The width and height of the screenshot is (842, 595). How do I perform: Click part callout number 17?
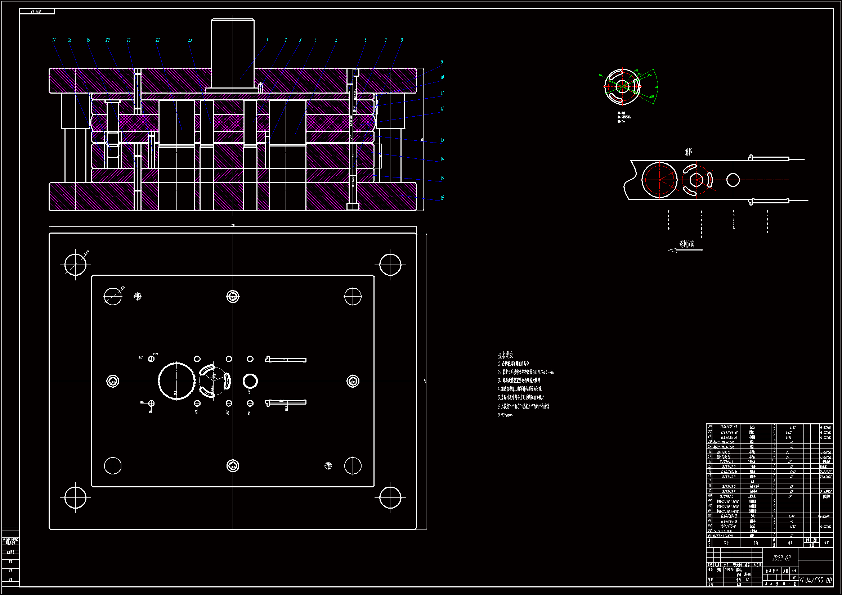pos(54,40)
